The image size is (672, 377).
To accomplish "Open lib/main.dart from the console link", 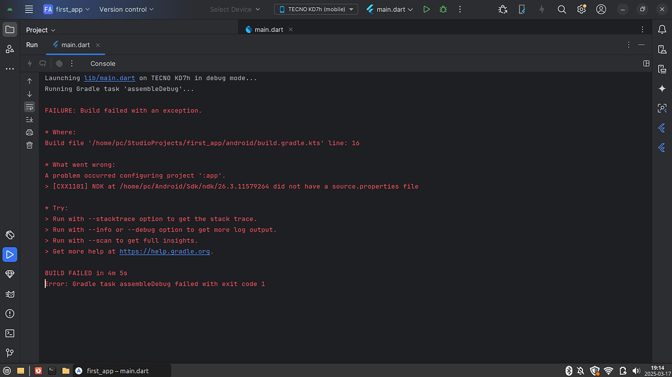I will 109,77.
